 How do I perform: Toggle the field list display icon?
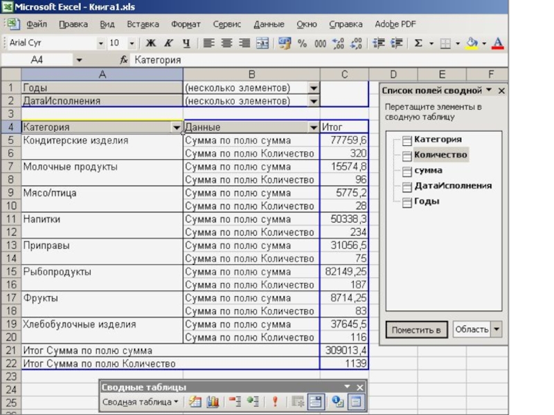(355, 401)
